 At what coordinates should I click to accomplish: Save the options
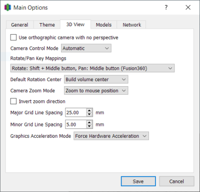click(138, 181)
